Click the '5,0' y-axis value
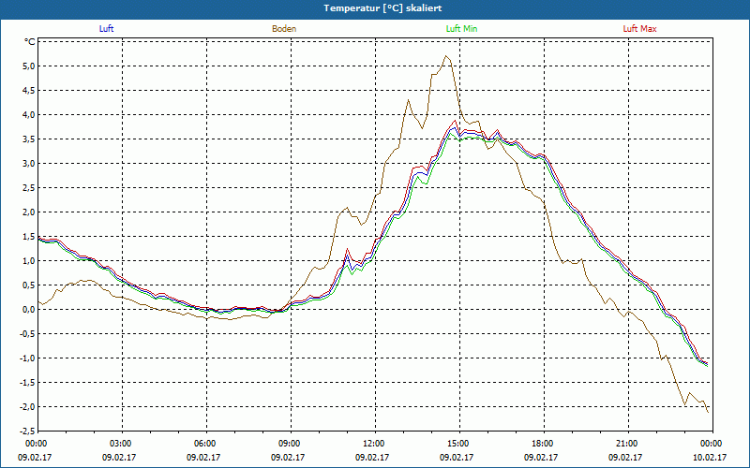 (x=30, y=66)
